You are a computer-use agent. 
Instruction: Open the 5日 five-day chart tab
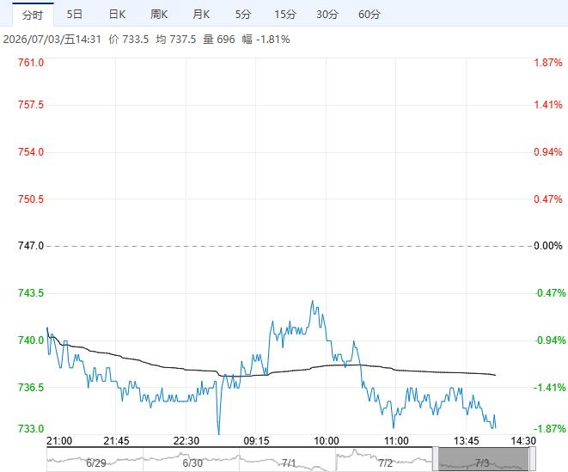[74, 15]
